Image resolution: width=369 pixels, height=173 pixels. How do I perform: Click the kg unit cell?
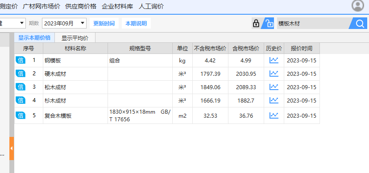click(182, 60)
